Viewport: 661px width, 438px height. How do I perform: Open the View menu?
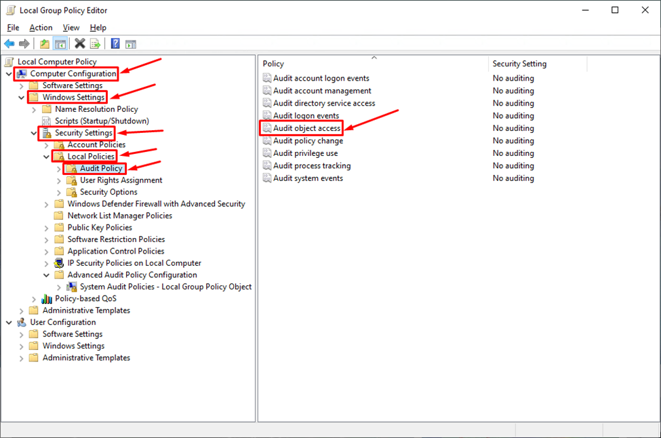(71, 28)
